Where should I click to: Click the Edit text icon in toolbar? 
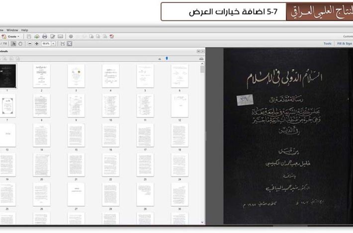[x=53, y=36]
